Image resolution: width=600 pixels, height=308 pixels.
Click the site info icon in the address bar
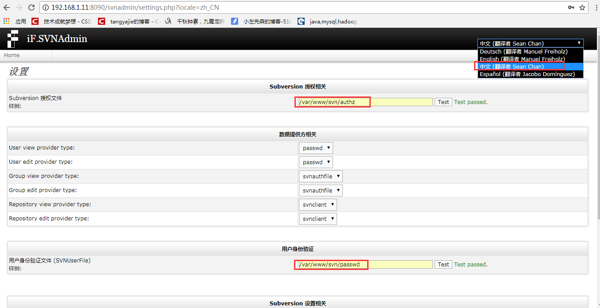[x=46, y=8]
